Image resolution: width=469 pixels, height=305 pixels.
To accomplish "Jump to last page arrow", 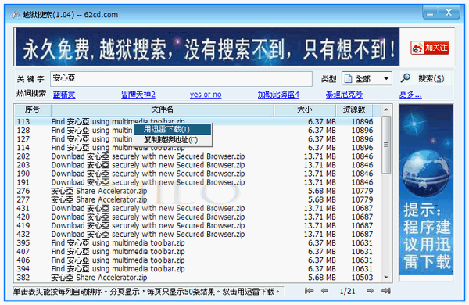I will (x=386, y=291).
